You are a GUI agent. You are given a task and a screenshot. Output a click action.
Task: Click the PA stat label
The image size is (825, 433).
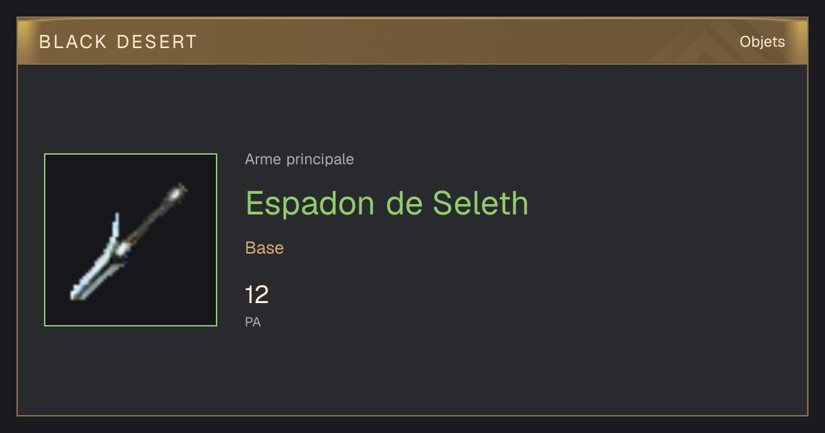tap(253, 322)
